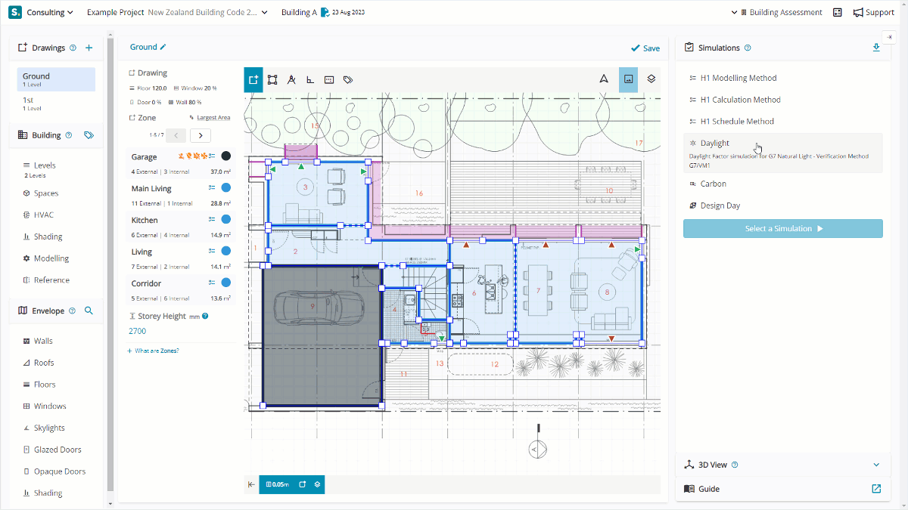908x510 pixels.
Task: Select the compass drawing tool icon
Action: click(x=291, y=79)
